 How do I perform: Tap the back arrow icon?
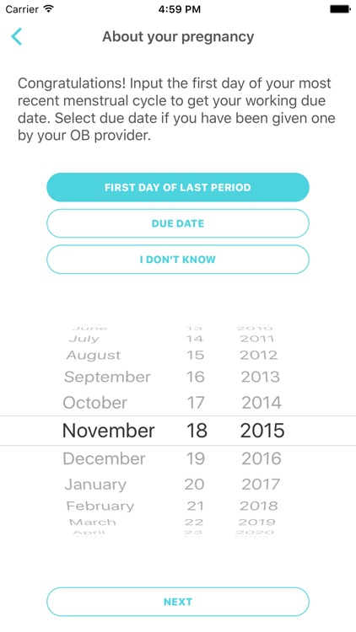pos(16,37)
